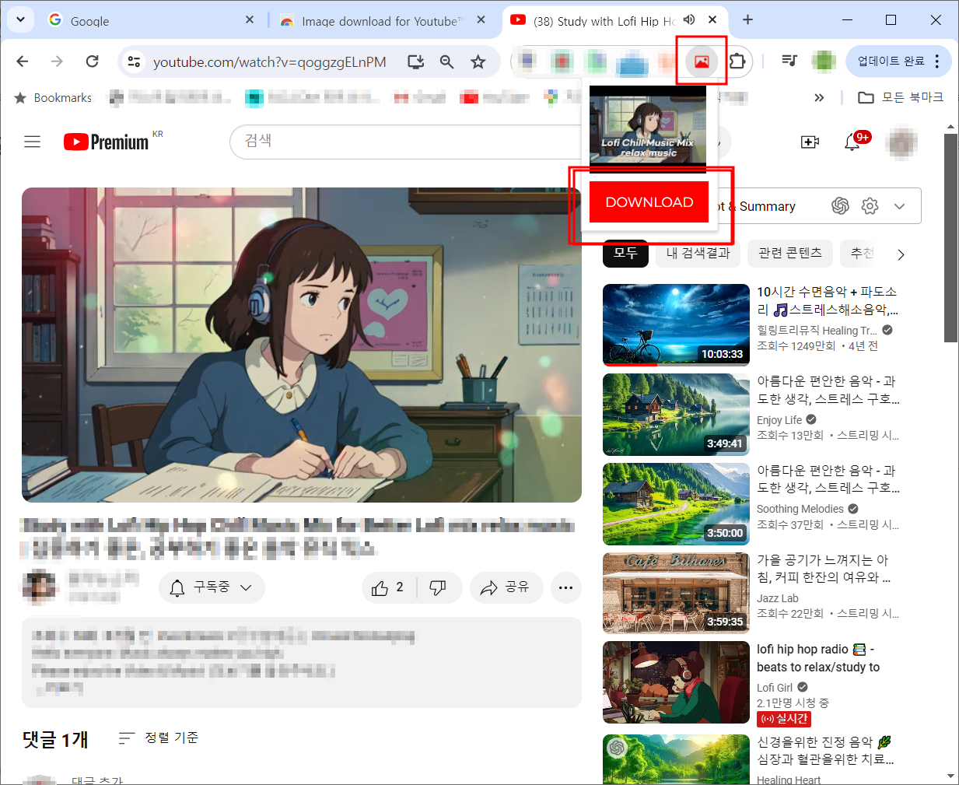Click the 공유 share button
The width and height of the screenshot is (959, 785).
(x=506, y=587)
